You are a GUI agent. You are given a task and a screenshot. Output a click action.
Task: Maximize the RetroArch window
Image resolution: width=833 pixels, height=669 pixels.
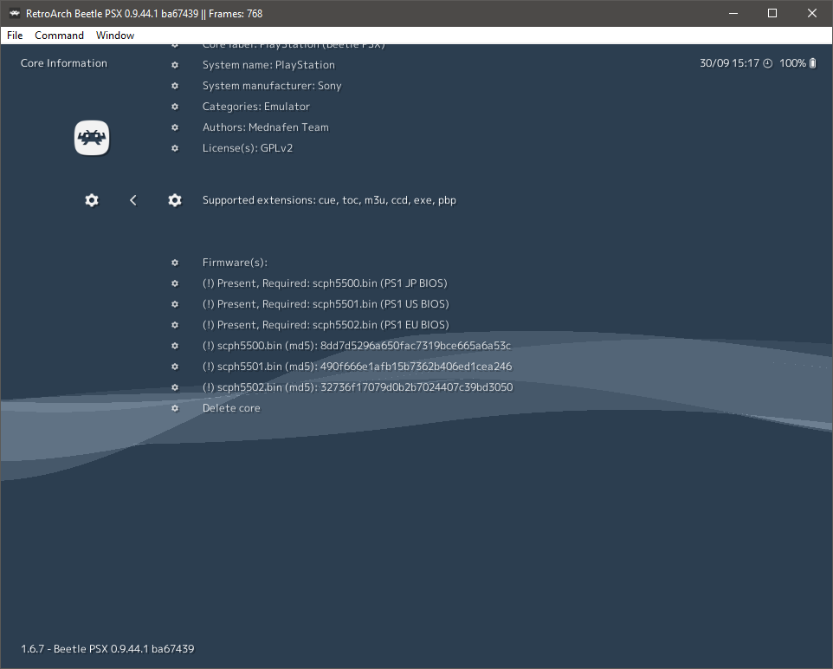(772, 13)
